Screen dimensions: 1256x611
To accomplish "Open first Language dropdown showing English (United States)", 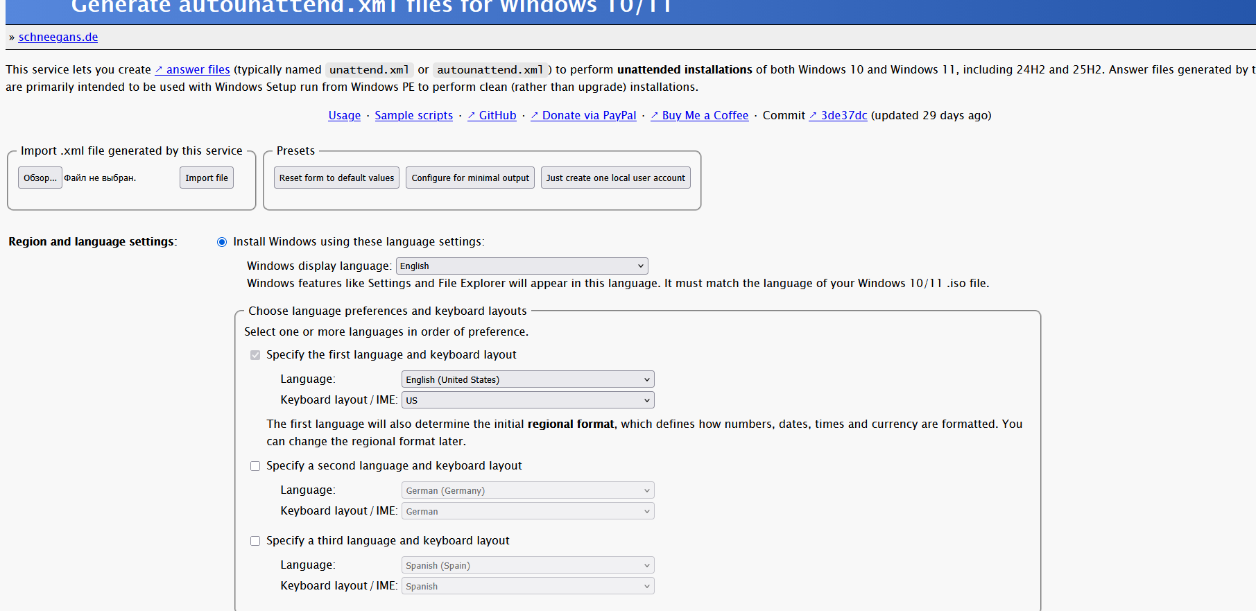I will point(528,379).
